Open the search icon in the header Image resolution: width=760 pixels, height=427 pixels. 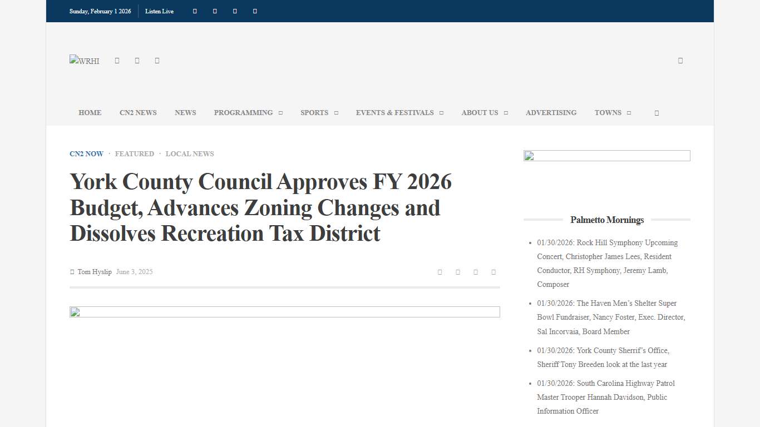pos(680,60)
